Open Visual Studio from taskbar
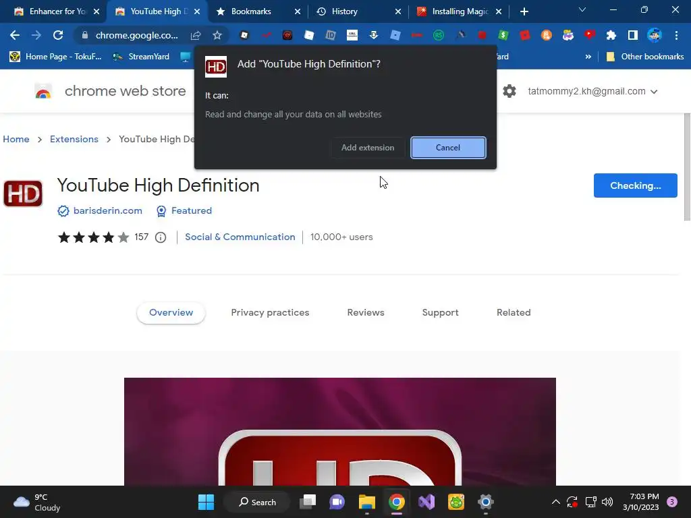691x518 pixels. click(x=426, y=502)
